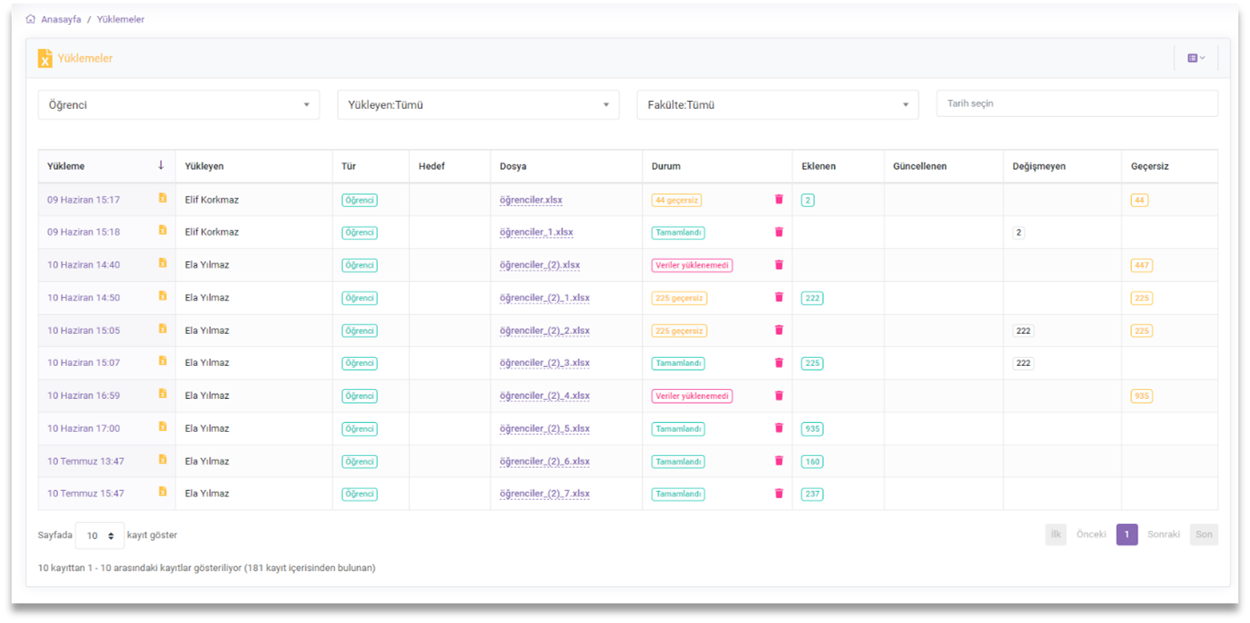Viewport: 1250px width, 623px height.
Task: Open the Öğrenci type dropdown
Action: click(x=179, y=104)
